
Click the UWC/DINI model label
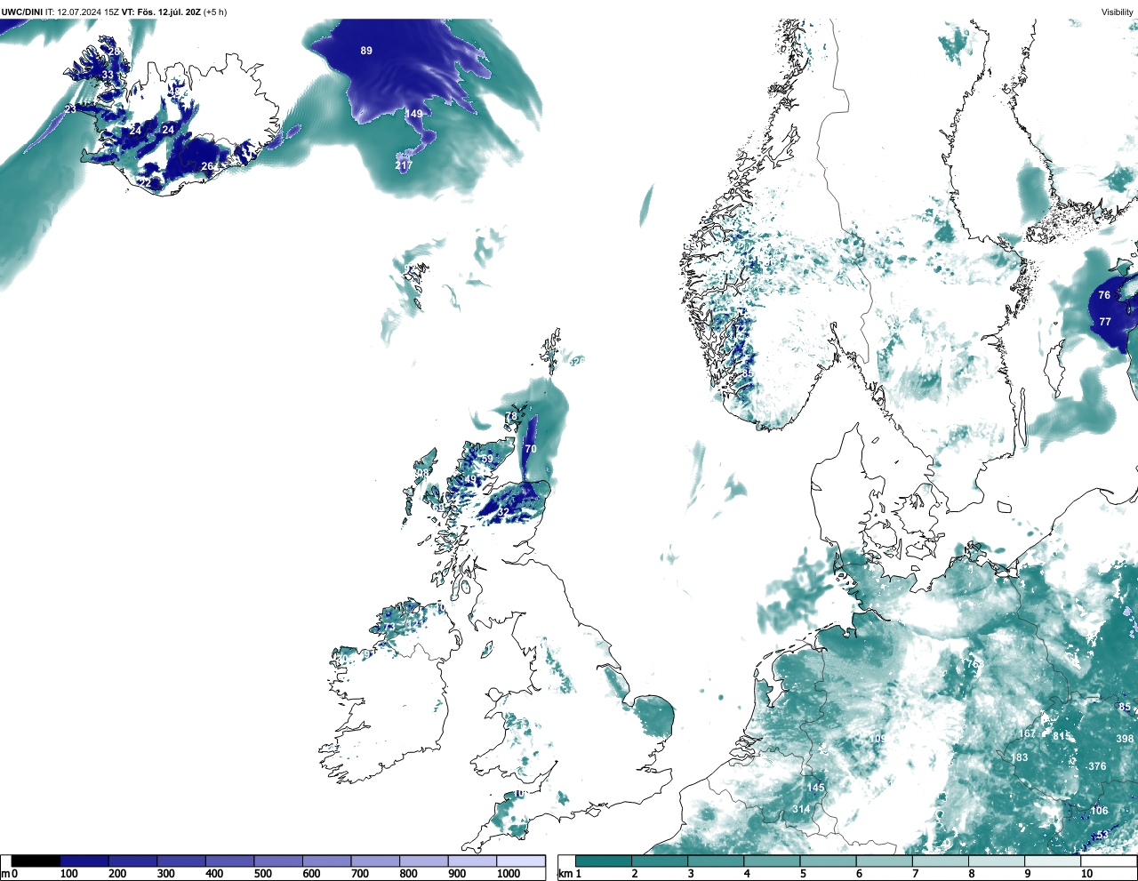click(22, 12)
